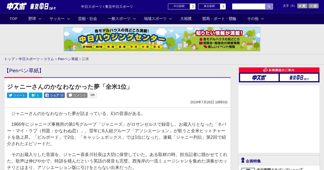Image resolution: width=324 pixels, height=170 pixels.
Task: Click the Hatena B! bookmark button
Action: coord(36,95)
